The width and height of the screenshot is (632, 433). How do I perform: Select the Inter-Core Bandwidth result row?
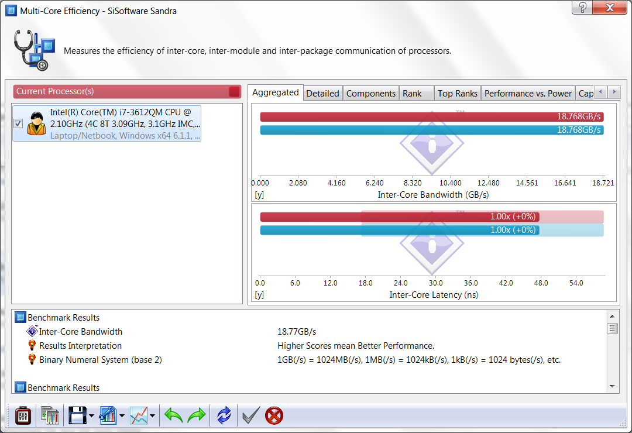310,331
